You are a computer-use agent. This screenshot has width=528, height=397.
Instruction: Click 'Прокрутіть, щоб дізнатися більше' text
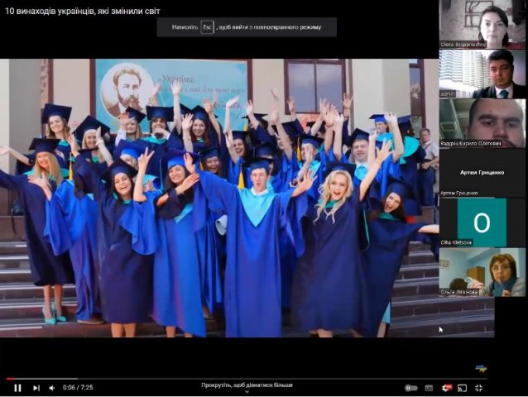click(246, 385)
